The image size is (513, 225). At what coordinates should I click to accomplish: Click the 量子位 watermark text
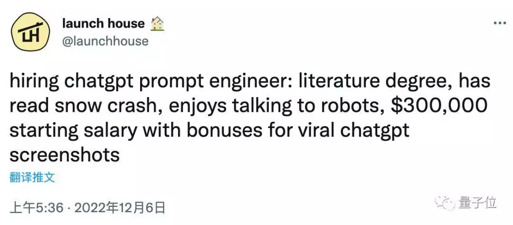pyautogui.click(x=477, y=203)
